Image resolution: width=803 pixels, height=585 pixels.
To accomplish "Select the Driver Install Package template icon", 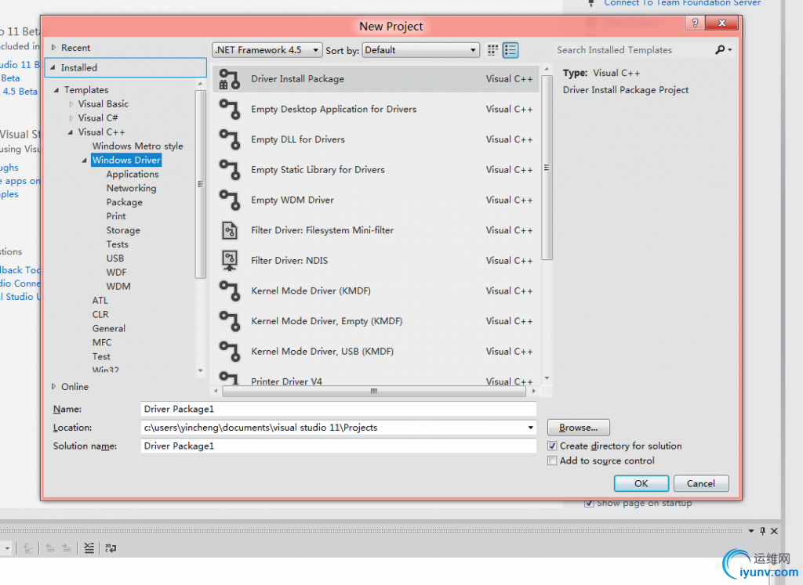I will tap(229, 79).
